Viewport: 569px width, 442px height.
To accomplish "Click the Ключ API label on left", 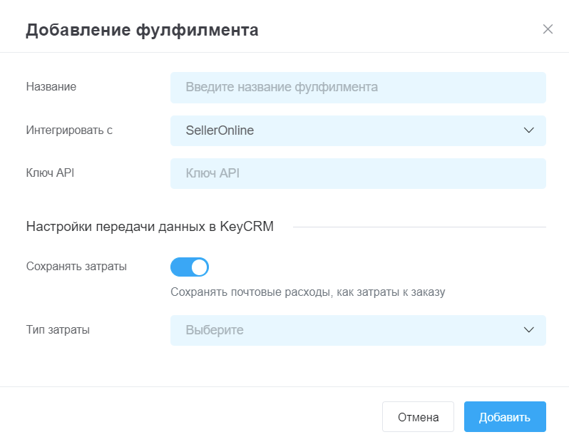I will pyautogui.click(x=50, y=173).
